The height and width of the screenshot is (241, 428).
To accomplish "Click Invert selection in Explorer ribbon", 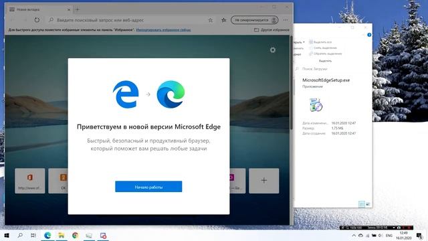I will click(x=326, y=54).
